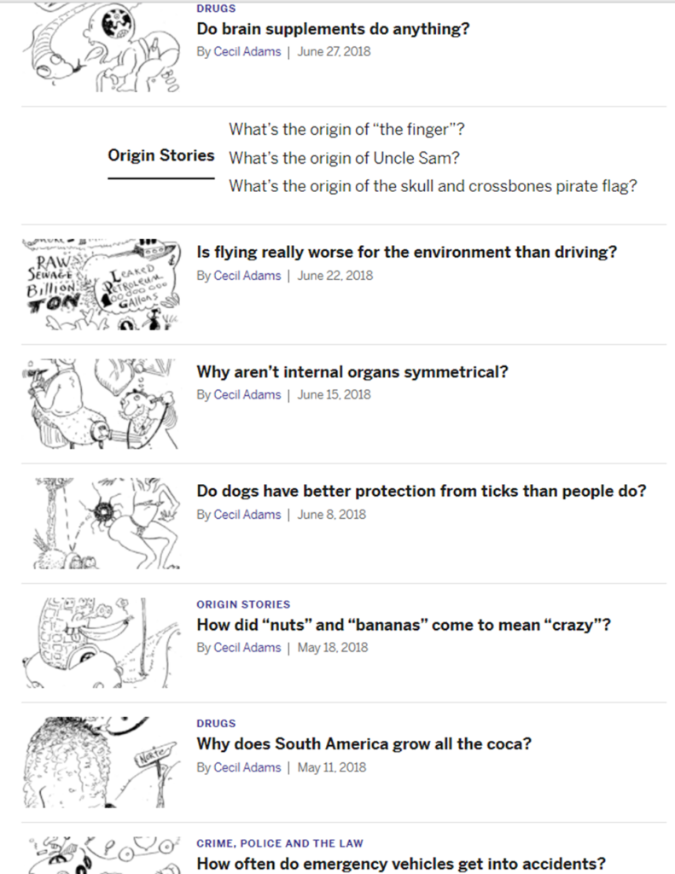
Task: Select the Origin Stories section heading
Action: (x=160, y=155)
